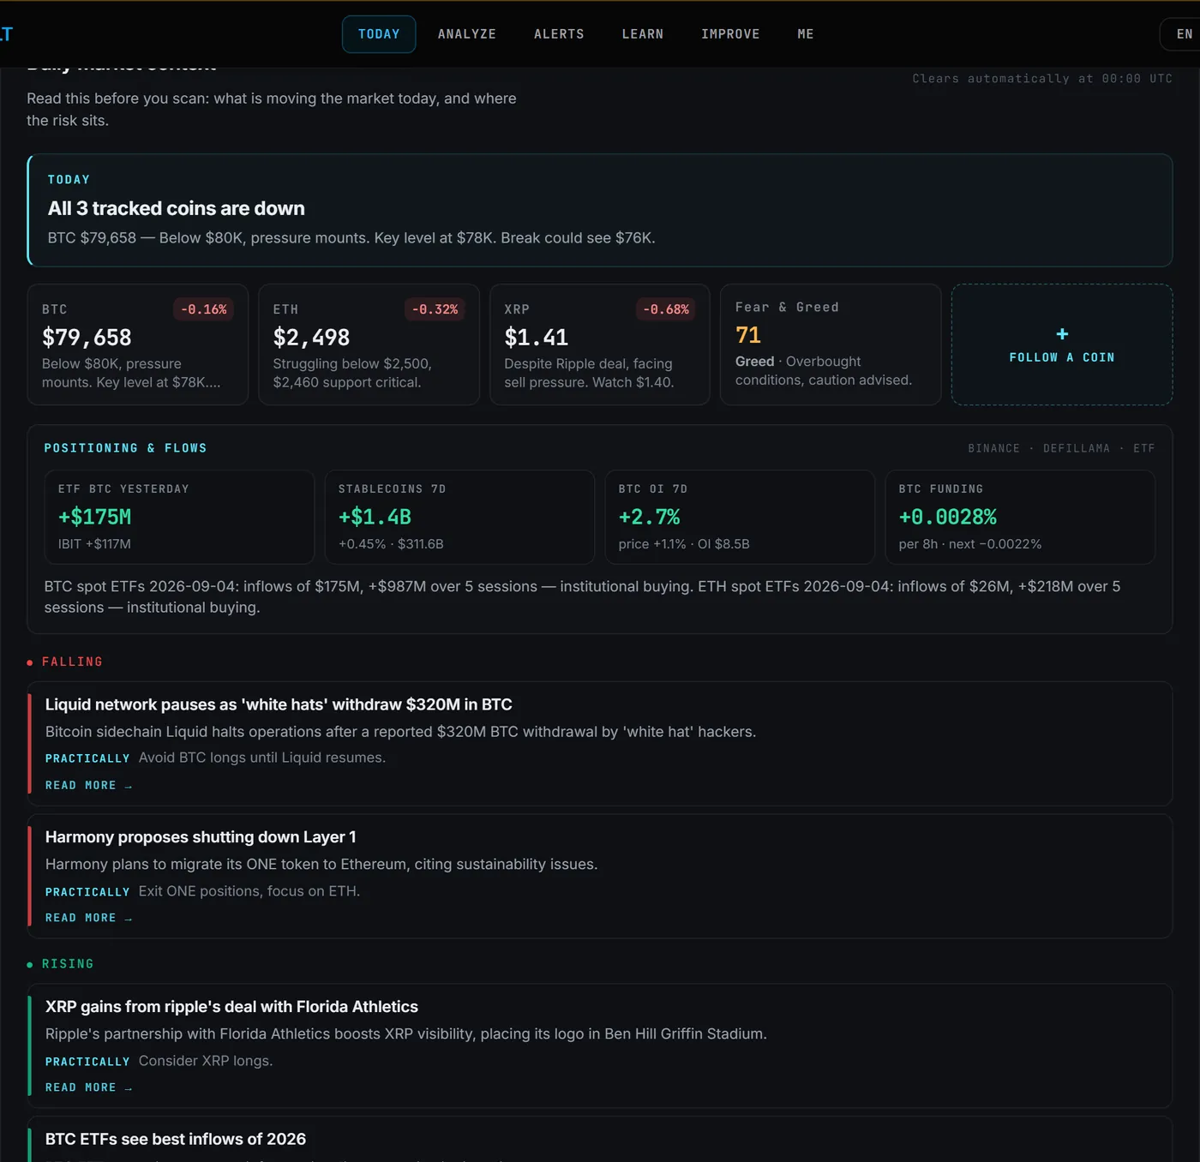The width and height of the screenshot is (1200, 1162).
Task: Click the POSITIONING & FLOWS heading
Action: pos(125,448)
